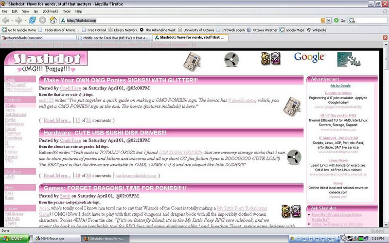Image resolution: width=389 pixels, height=243 pixels.
Task: Open the Google Maps bookmark
Action: (x=292, y=30)
